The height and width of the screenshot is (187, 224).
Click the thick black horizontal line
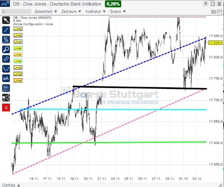pyautogui.click(x=140, y=88)
